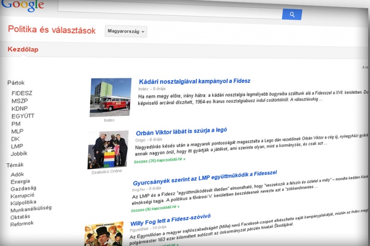The width and height of the screenshot is (370, 246).
Task: Click the blue search magnifier button
Action: coord(292,14)
